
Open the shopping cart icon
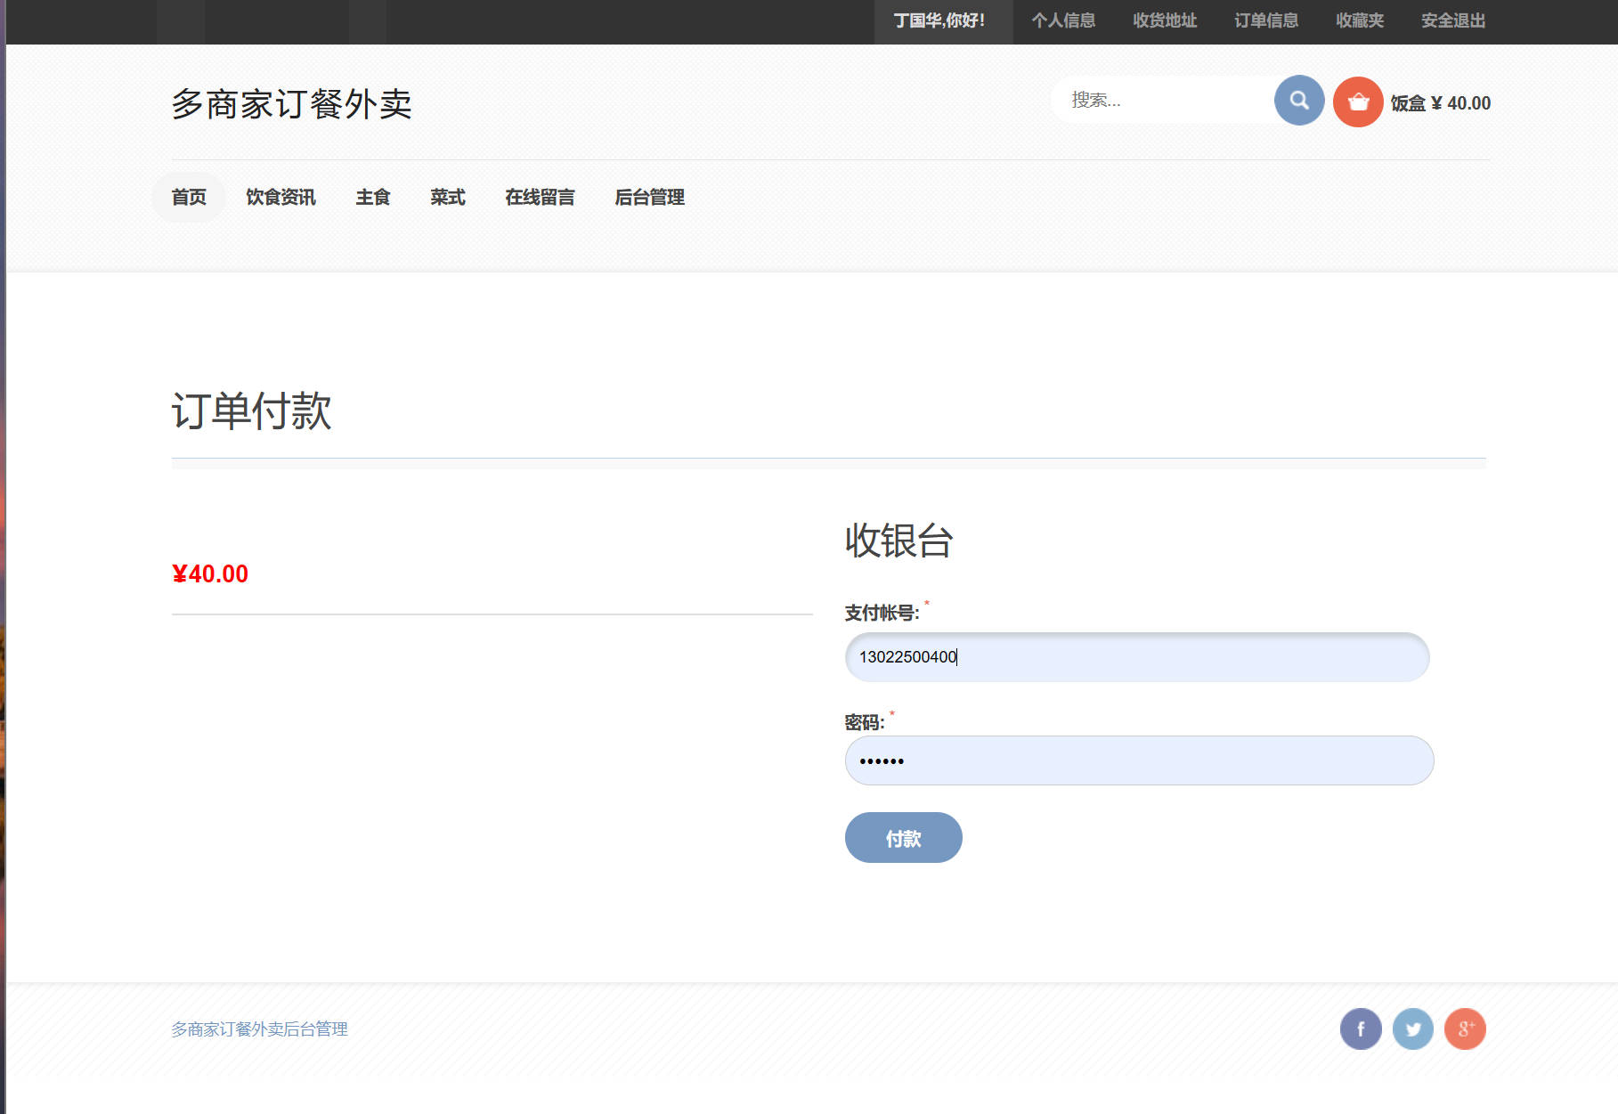[1357, 101]
